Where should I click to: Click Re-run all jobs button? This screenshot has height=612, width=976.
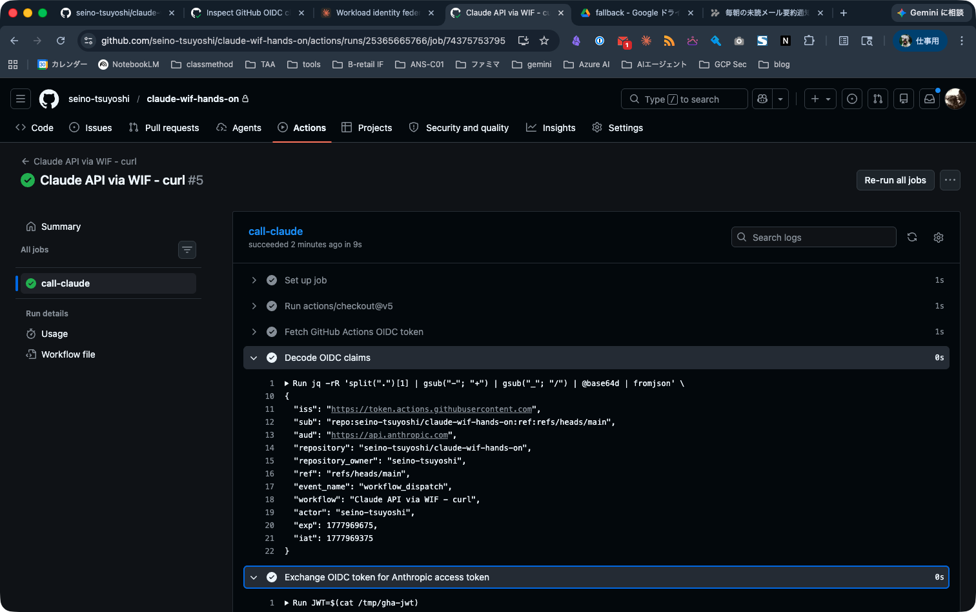pyautogui.click(x=895, y=180)
